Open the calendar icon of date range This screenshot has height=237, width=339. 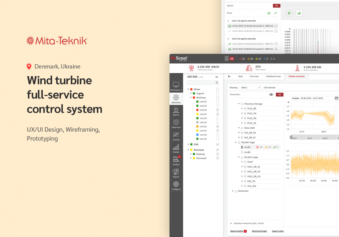336,98
